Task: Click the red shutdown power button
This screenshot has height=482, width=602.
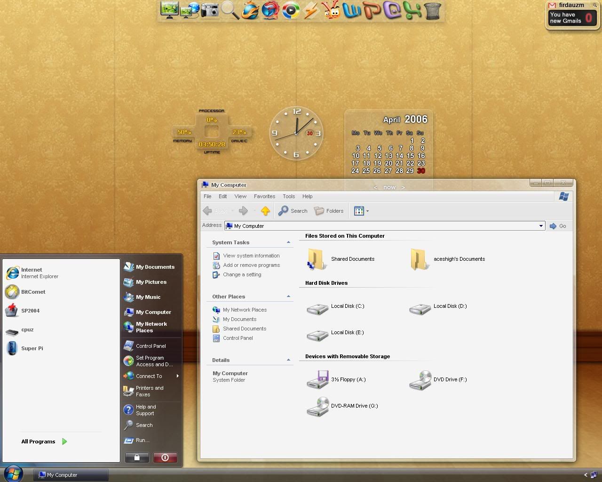Action: [x=165, y=458]
